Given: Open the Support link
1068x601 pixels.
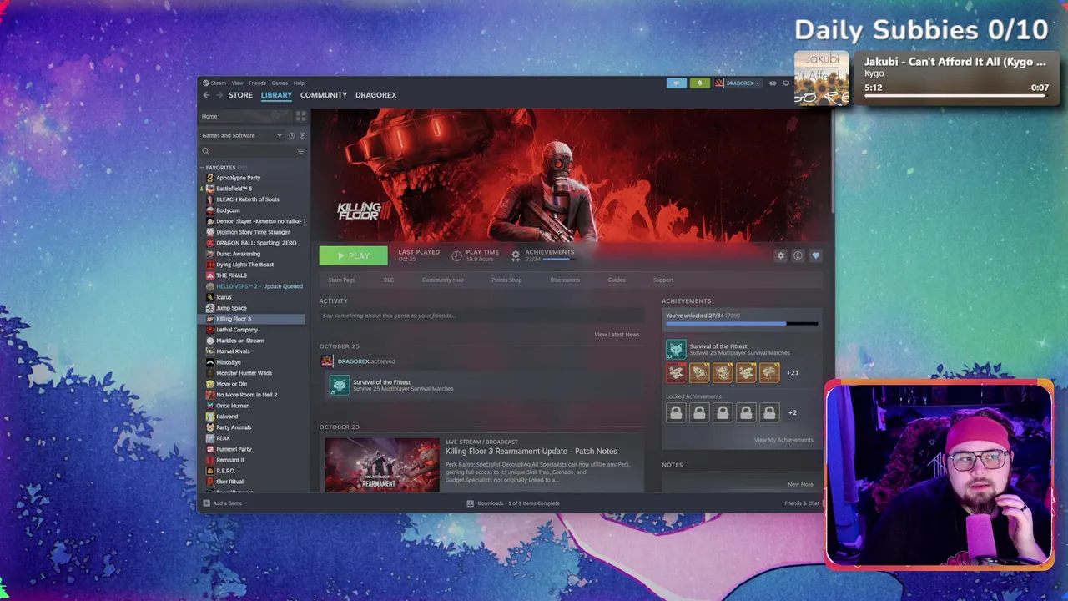Looking at the screenshot, I should pyautogui.click(x=663, y=280).
